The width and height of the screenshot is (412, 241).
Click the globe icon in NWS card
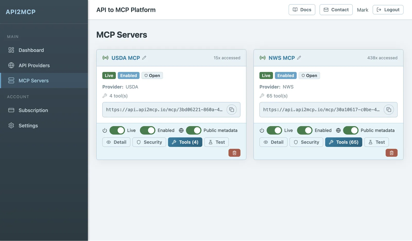(338, 130)
